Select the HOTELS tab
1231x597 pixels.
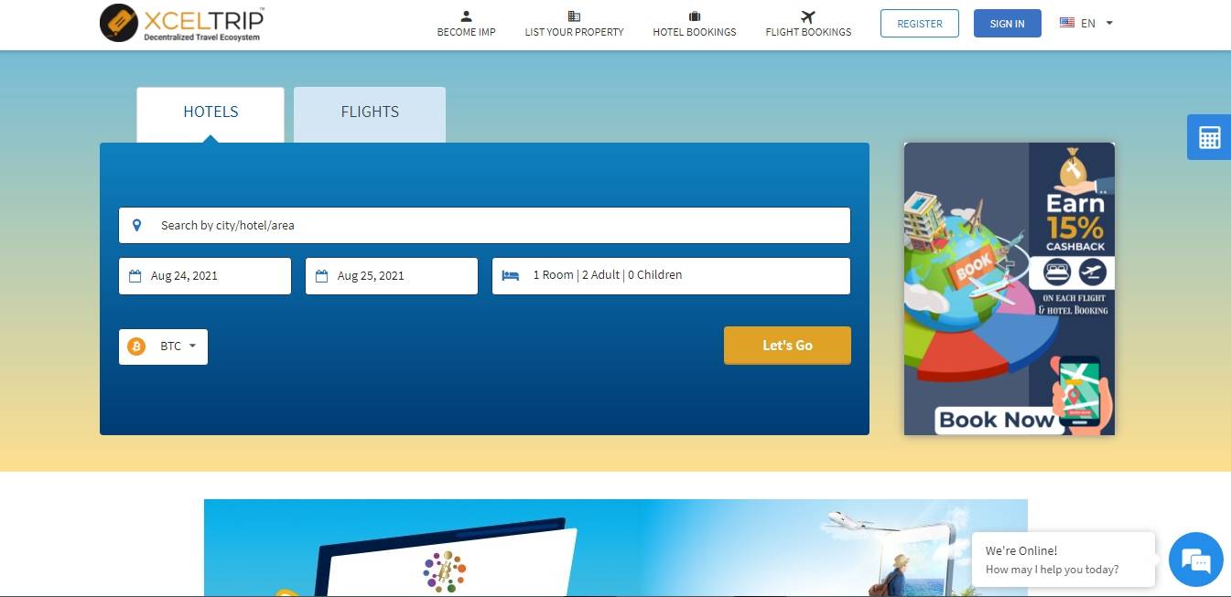(x=211, y=114)
